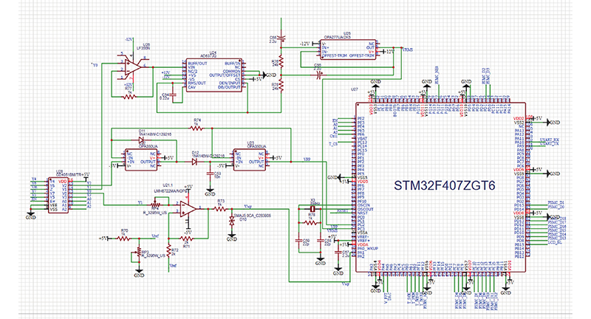
Task: Select resistor R74 1k symbol
Action: click(197, 128)
